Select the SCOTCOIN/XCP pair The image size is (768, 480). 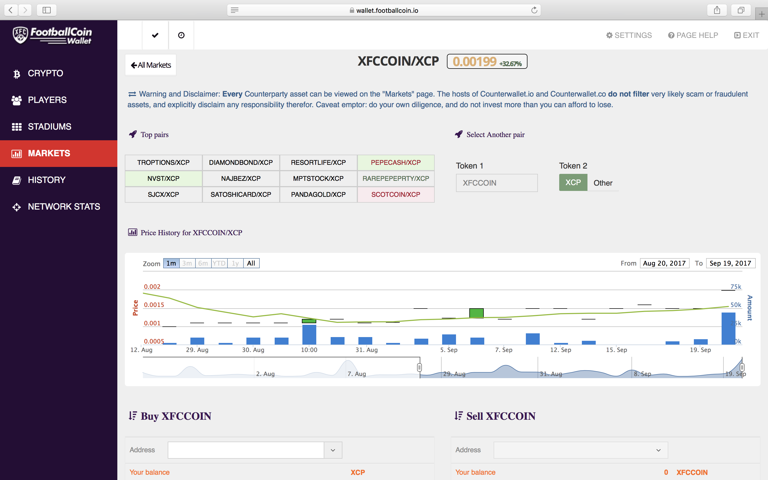click(396, 195)
